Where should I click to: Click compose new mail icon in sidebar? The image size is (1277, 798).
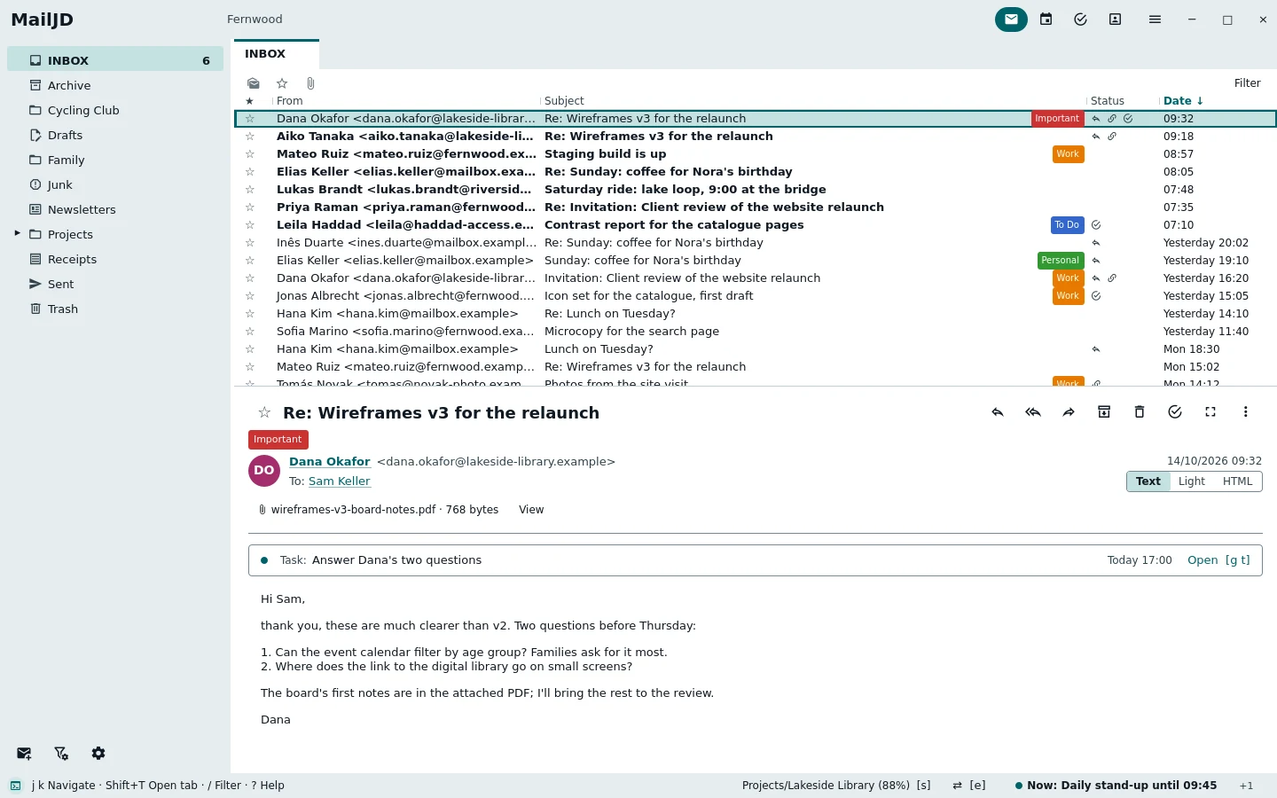(24, 754)
